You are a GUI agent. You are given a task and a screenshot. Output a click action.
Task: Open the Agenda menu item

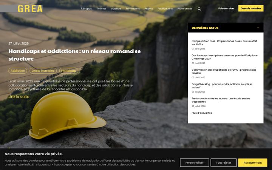click(116, 8)
